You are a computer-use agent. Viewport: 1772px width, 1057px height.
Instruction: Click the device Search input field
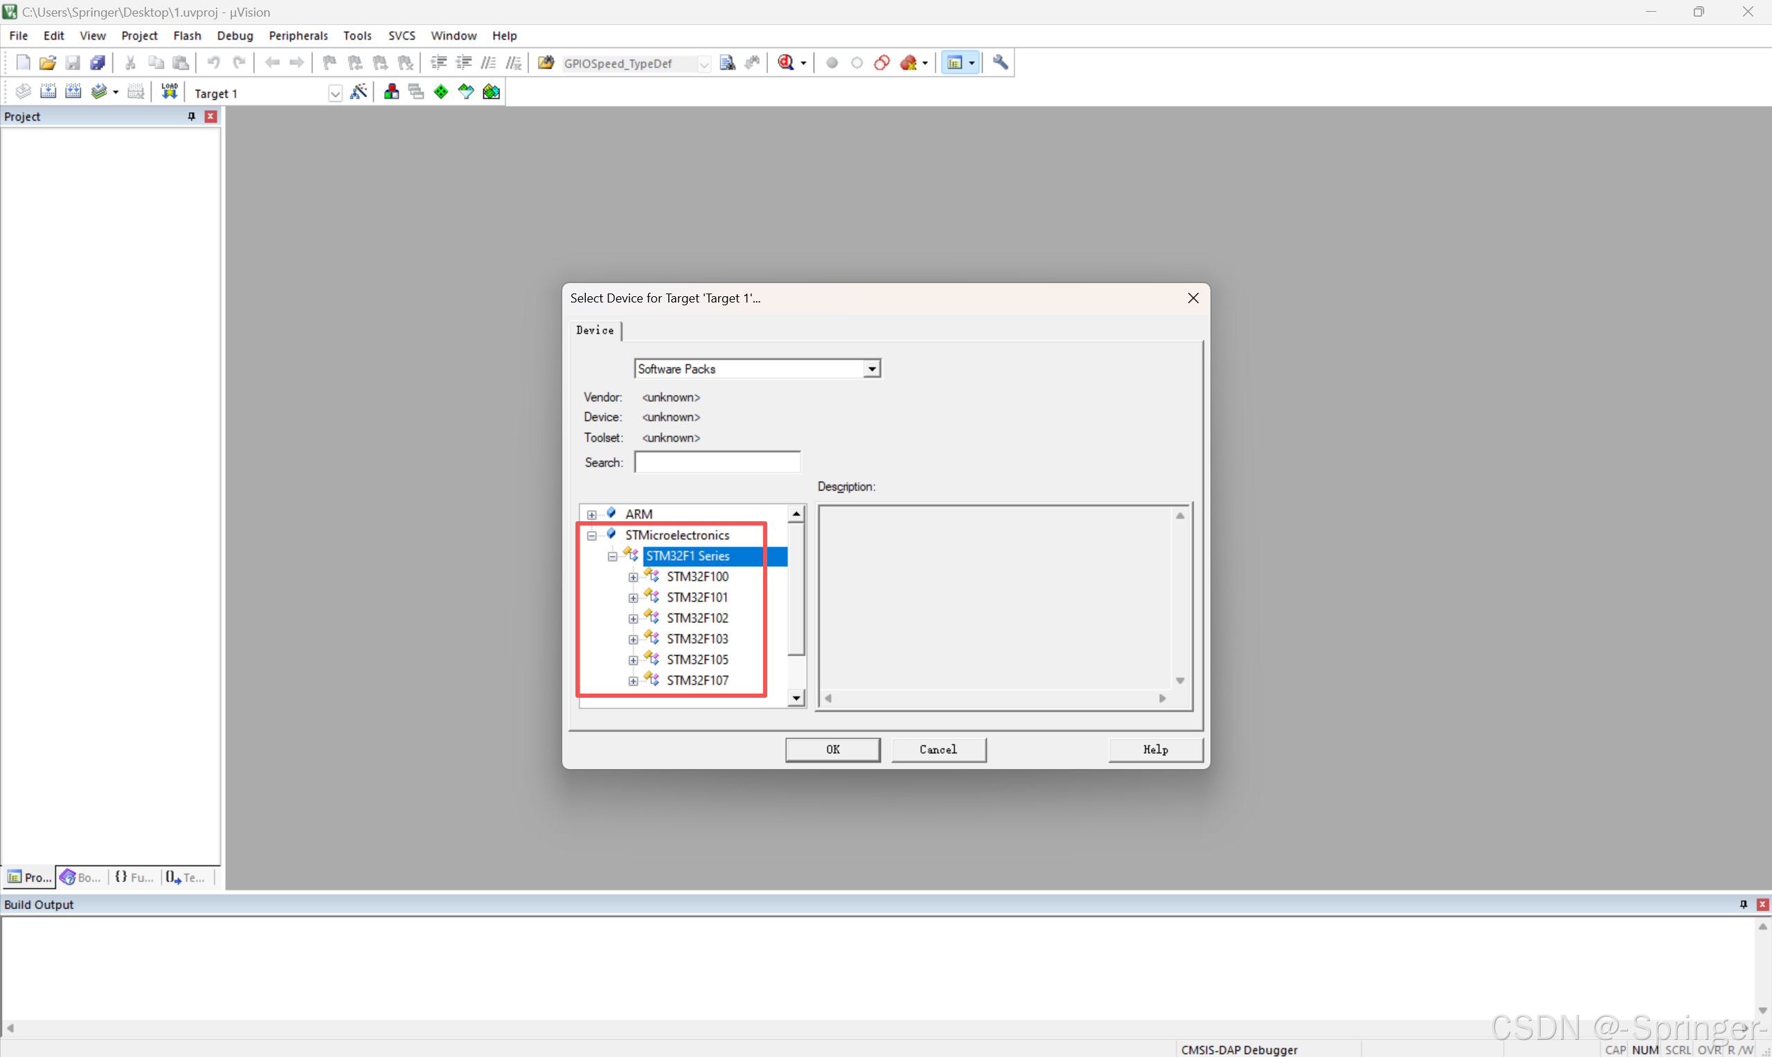click(717, 462)
